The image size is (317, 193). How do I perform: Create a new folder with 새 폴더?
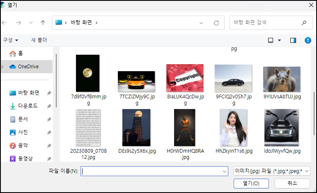tap(39, 40)
